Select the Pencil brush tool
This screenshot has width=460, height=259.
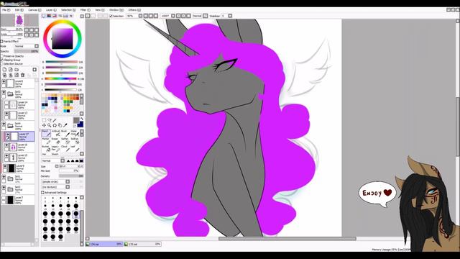[x=46, y=133]
